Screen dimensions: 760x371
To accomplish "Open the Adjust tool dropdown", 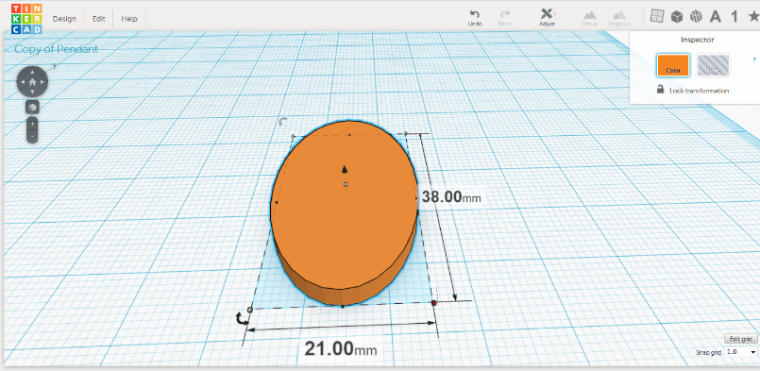I will pos(548,17).
